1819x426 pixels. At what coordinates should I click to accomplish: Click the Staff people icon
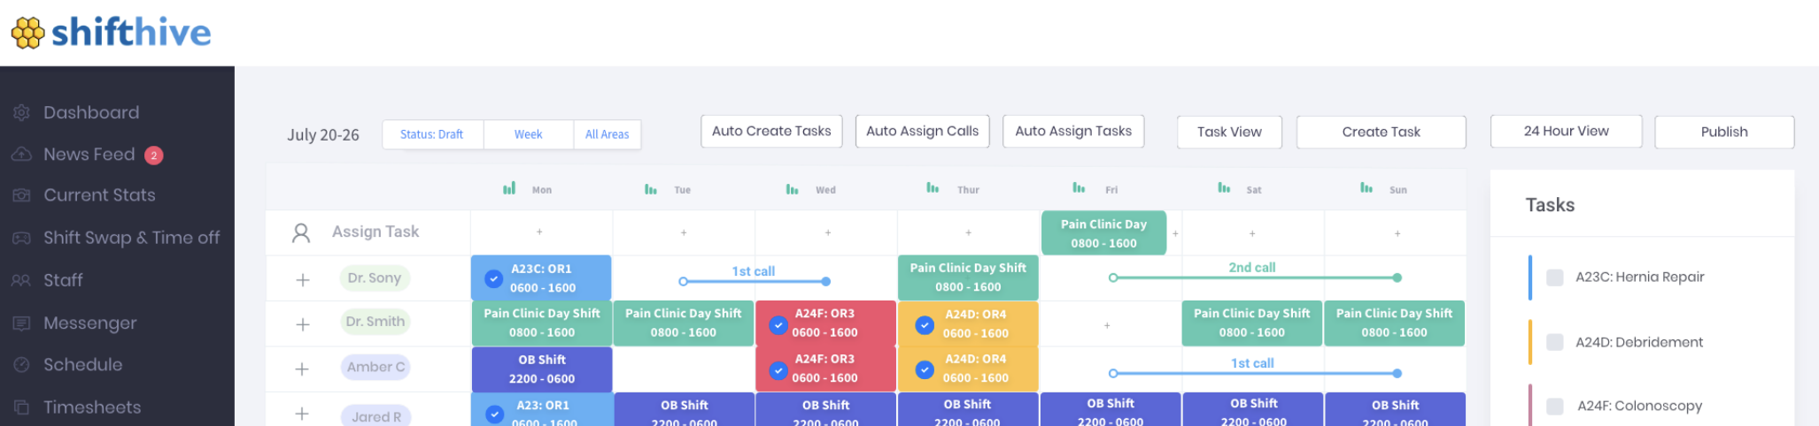22,280
